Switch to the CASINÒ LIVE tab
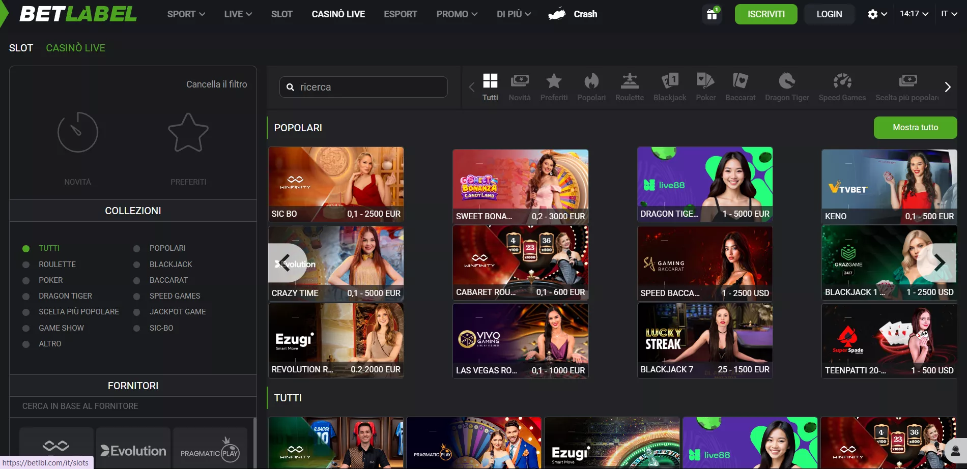Viewport: 967px width, 469px height. [x=76, y=47]
